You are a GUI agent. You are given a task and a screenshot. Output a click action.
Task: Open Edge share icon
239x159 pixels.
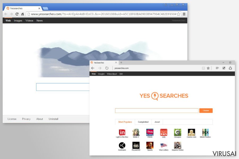coord(230,68)
